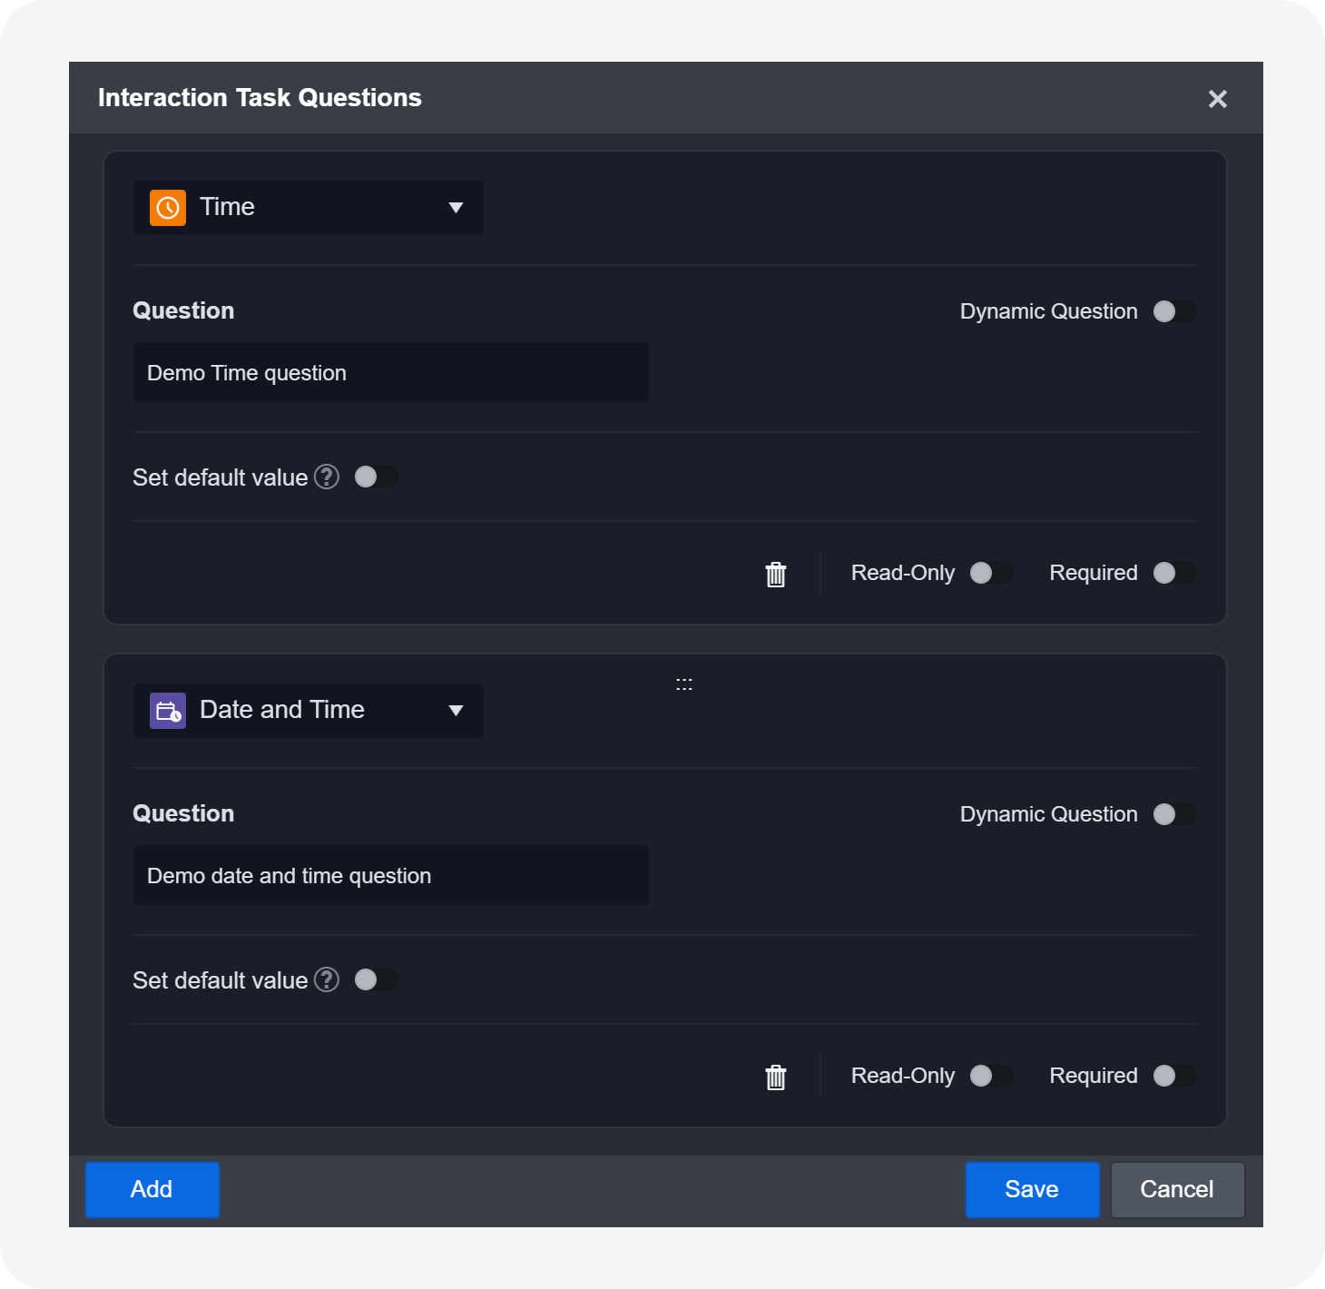Switch on Read-Only for the Time question
The image size is (1325, 1289).
tap(991, 573)
